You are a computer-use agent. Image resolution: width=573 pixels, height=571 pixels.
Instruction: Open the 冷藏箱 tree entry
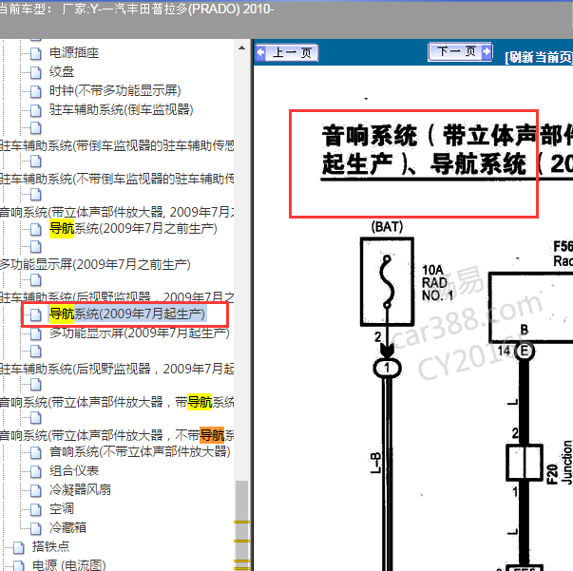67,528
